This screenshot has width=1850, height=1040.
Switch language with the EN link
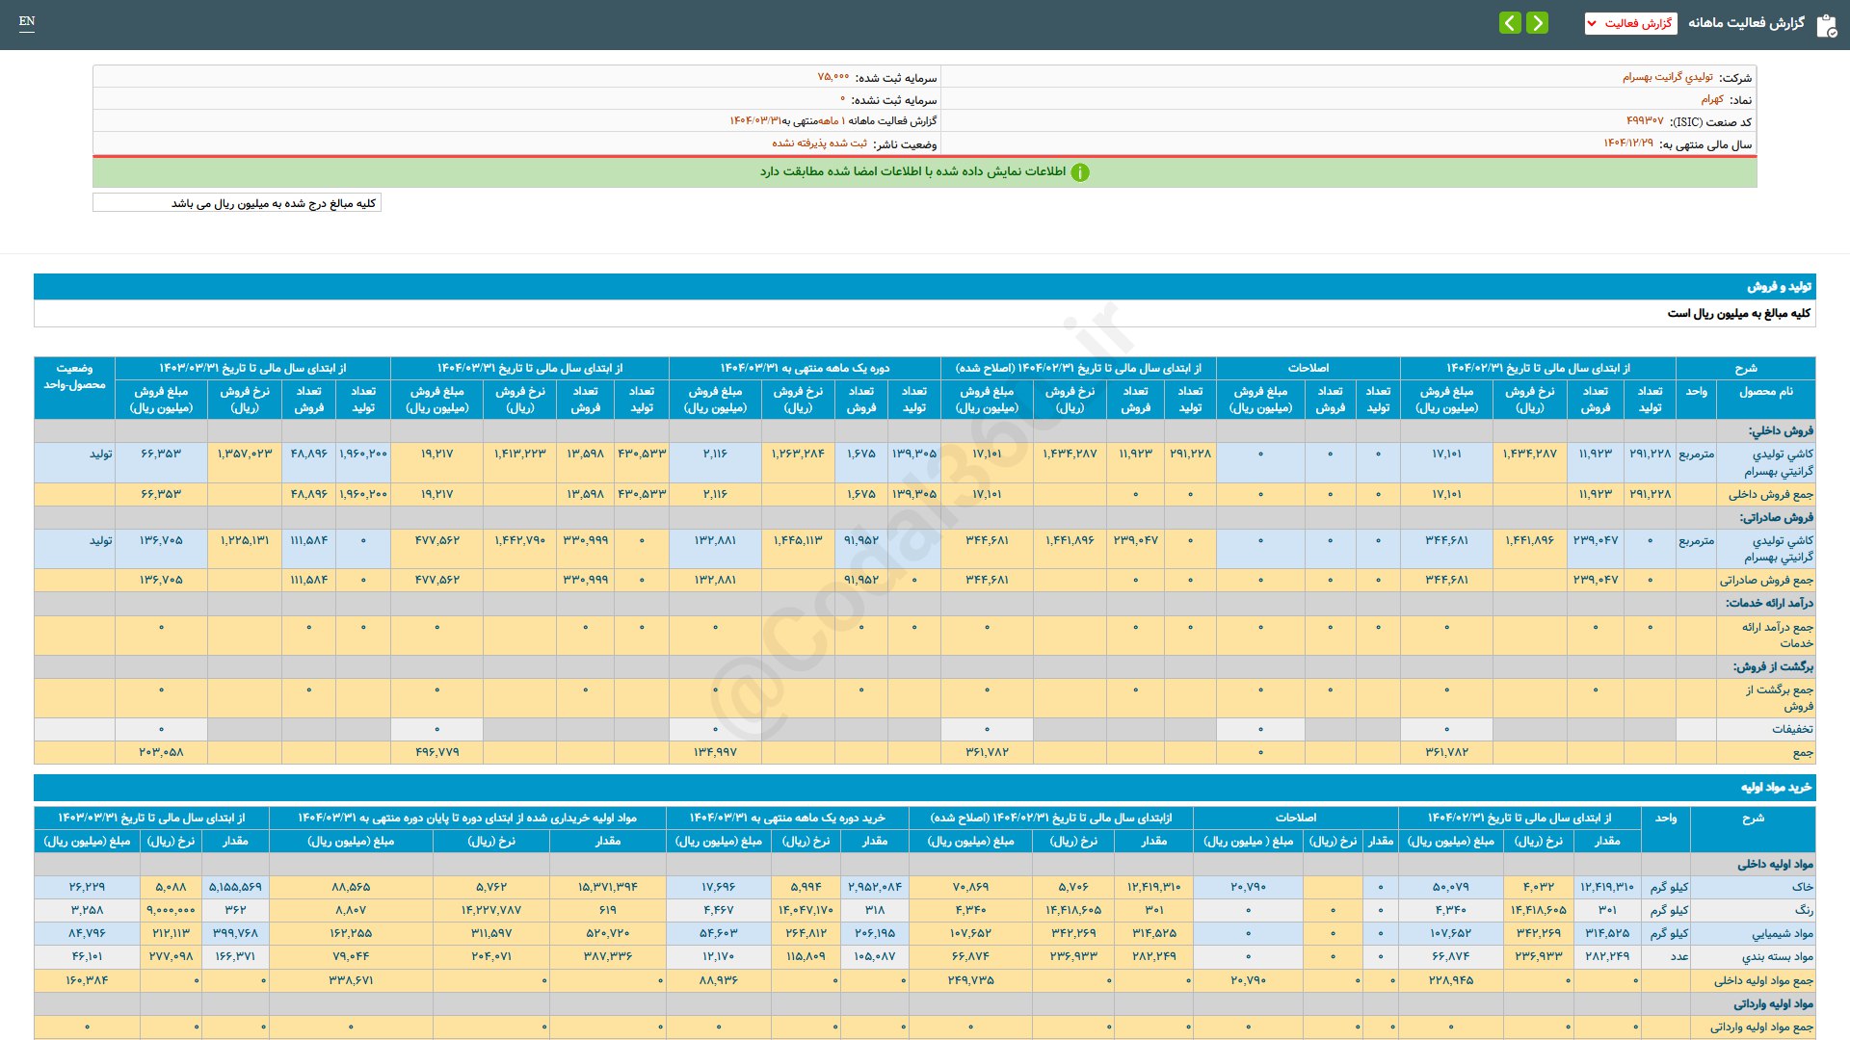click(x=27, y=21)
